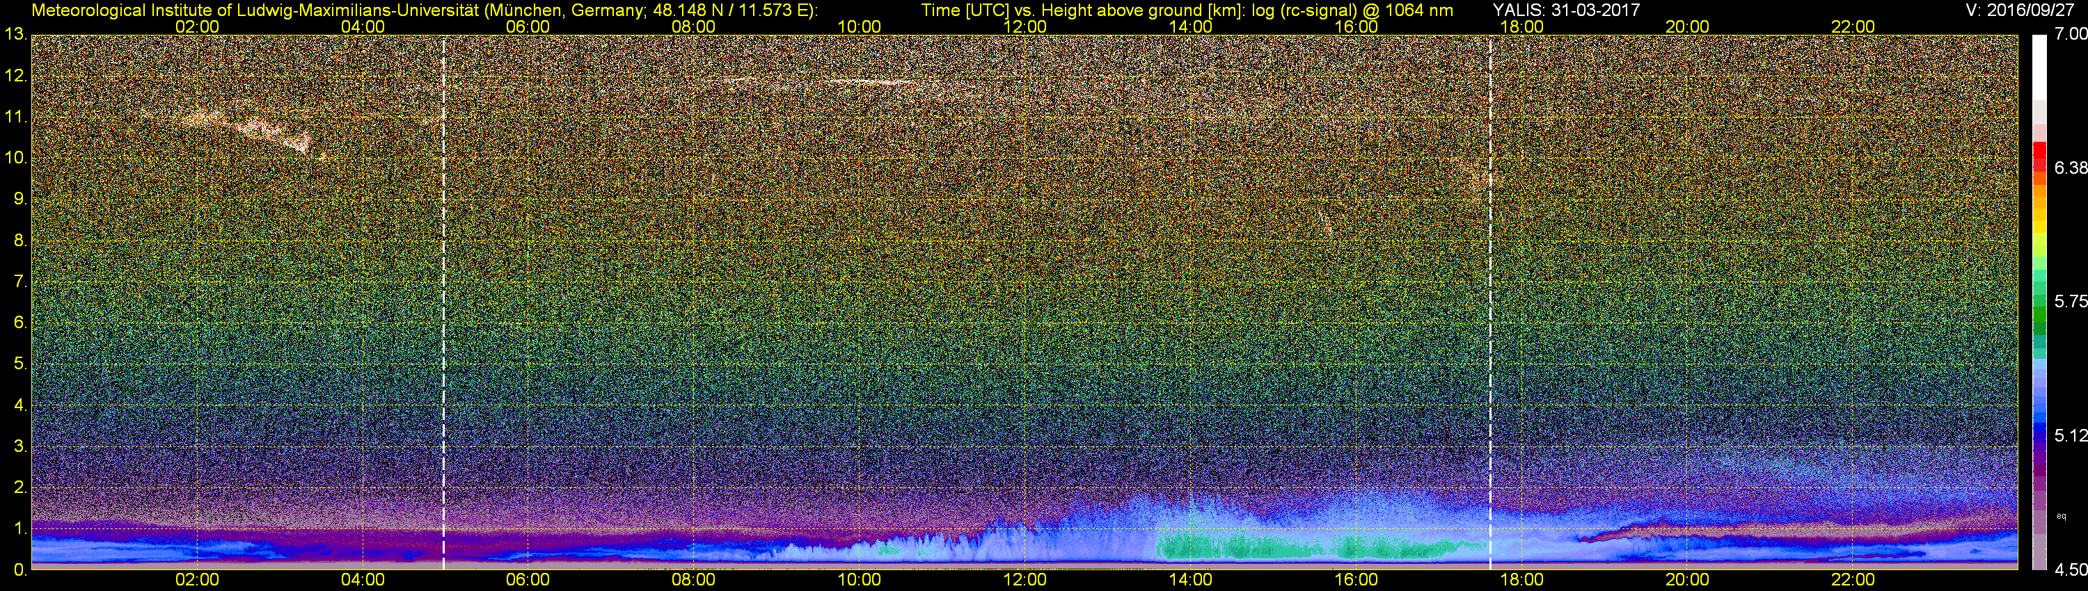Click the 20:00 label on the bottom time axis
The height and width of the screenshot is (591, 2088).
(1688, 581)
